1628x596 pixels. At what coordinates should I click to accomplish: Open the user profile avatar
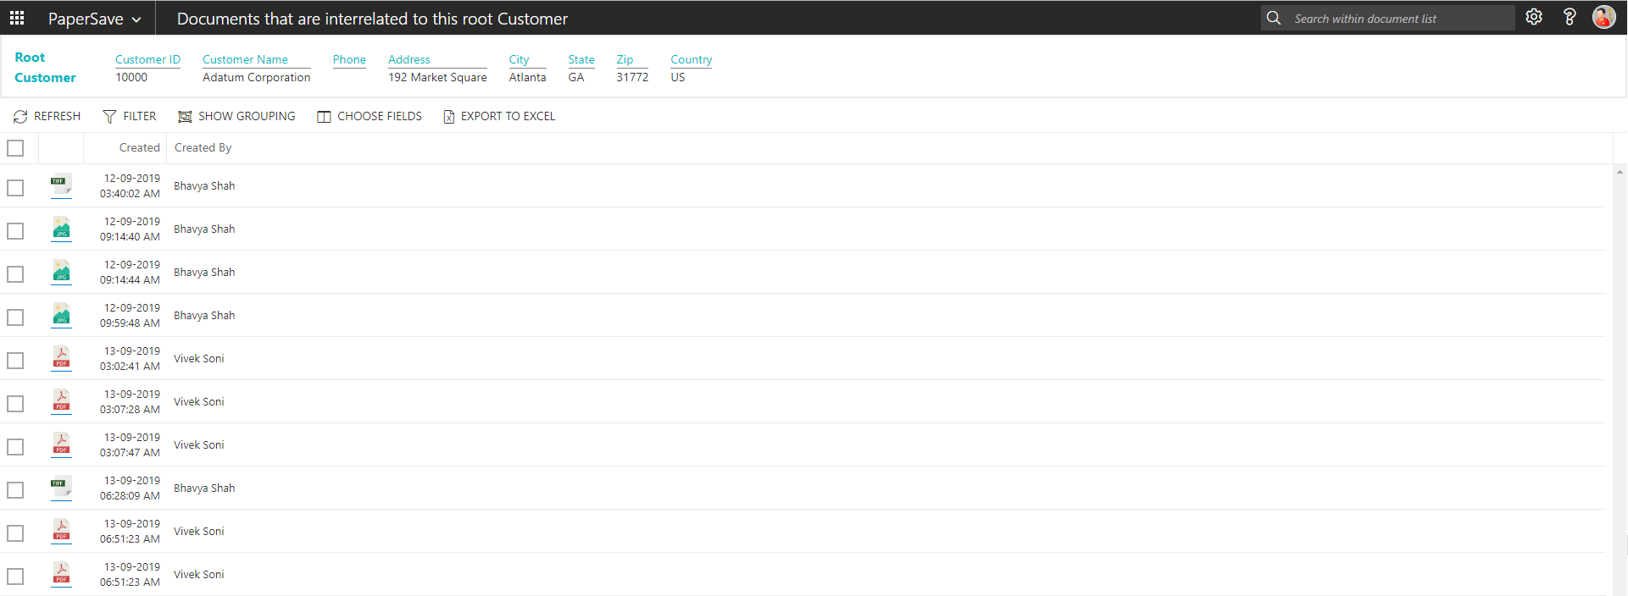pos(1603,18)
